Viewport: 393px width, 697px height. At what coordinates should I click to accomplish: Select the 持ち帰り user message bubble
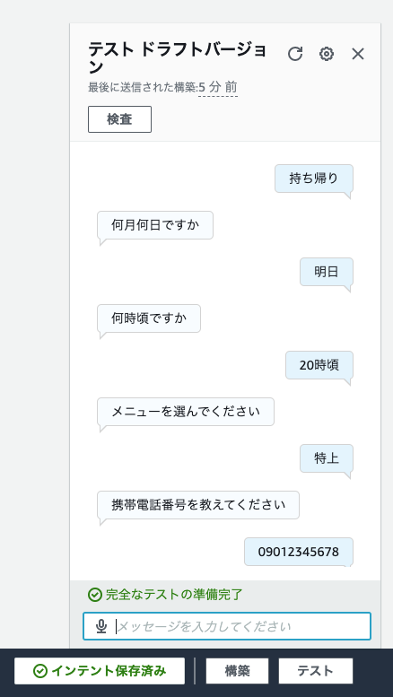pyautogui.click(x=314, y=179)
